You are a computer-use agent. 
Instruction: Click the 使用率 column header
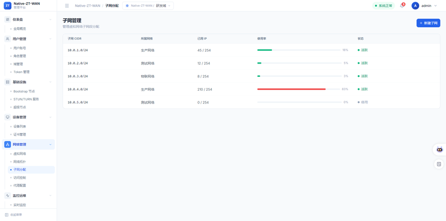coord(261,38)
